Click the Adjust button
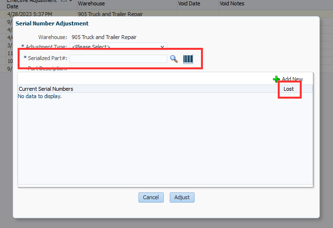 pyautogui.click(x=182, y=197)
